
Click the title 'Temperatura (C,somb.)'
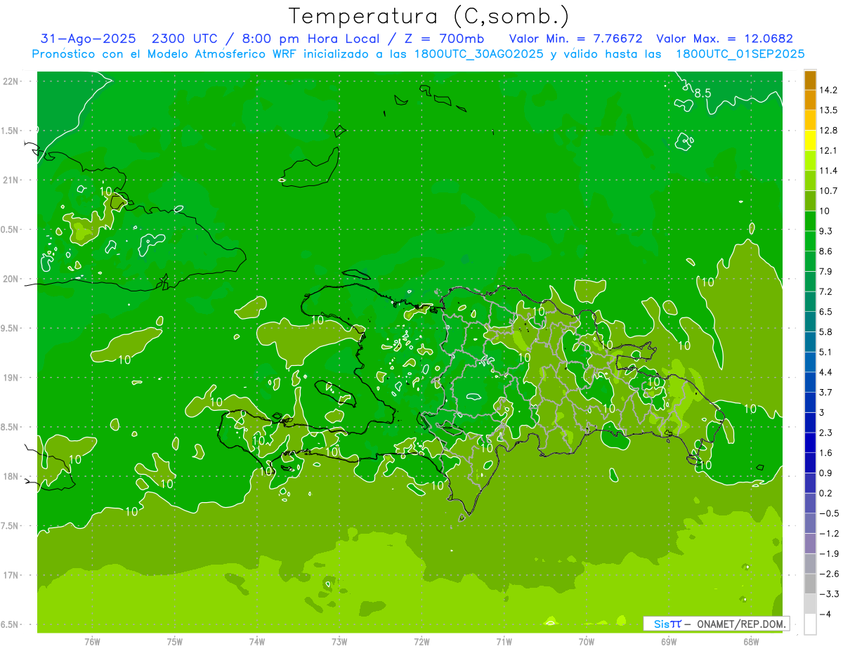click(x=429, y=16)
